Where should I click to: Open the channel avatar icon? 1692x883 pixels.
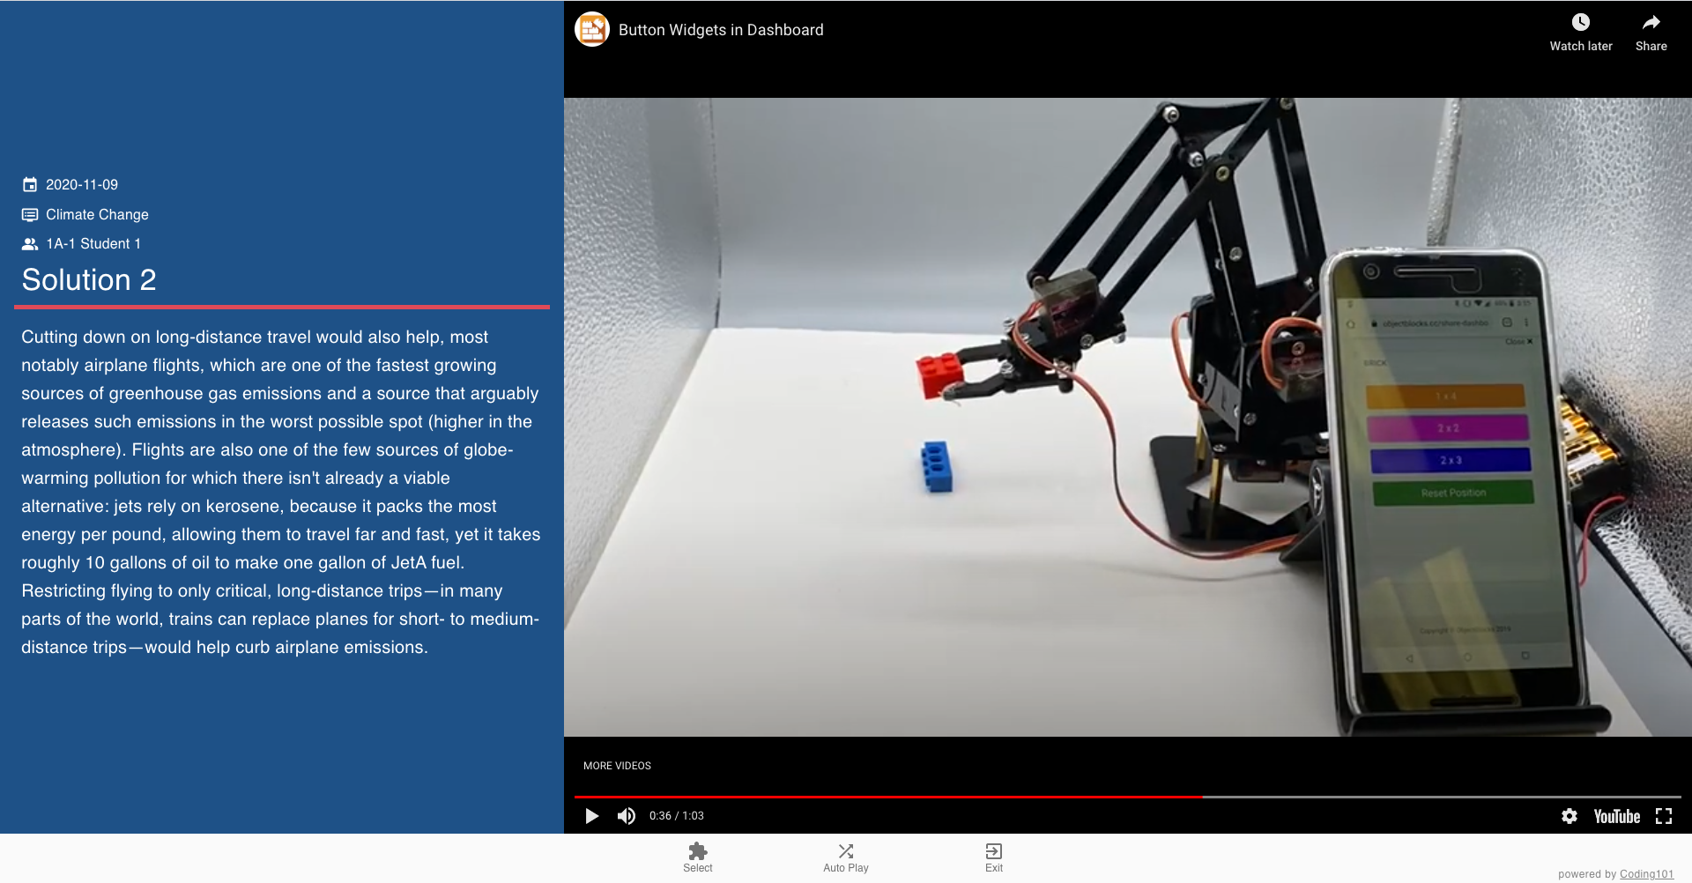pos(592,30)
